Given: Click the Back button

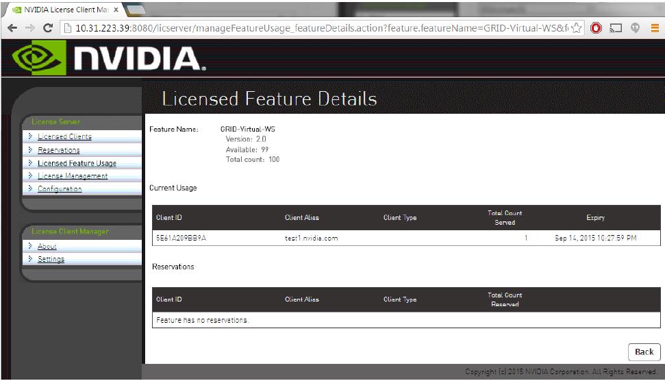Looking at the screenshot, I should 644,352.
